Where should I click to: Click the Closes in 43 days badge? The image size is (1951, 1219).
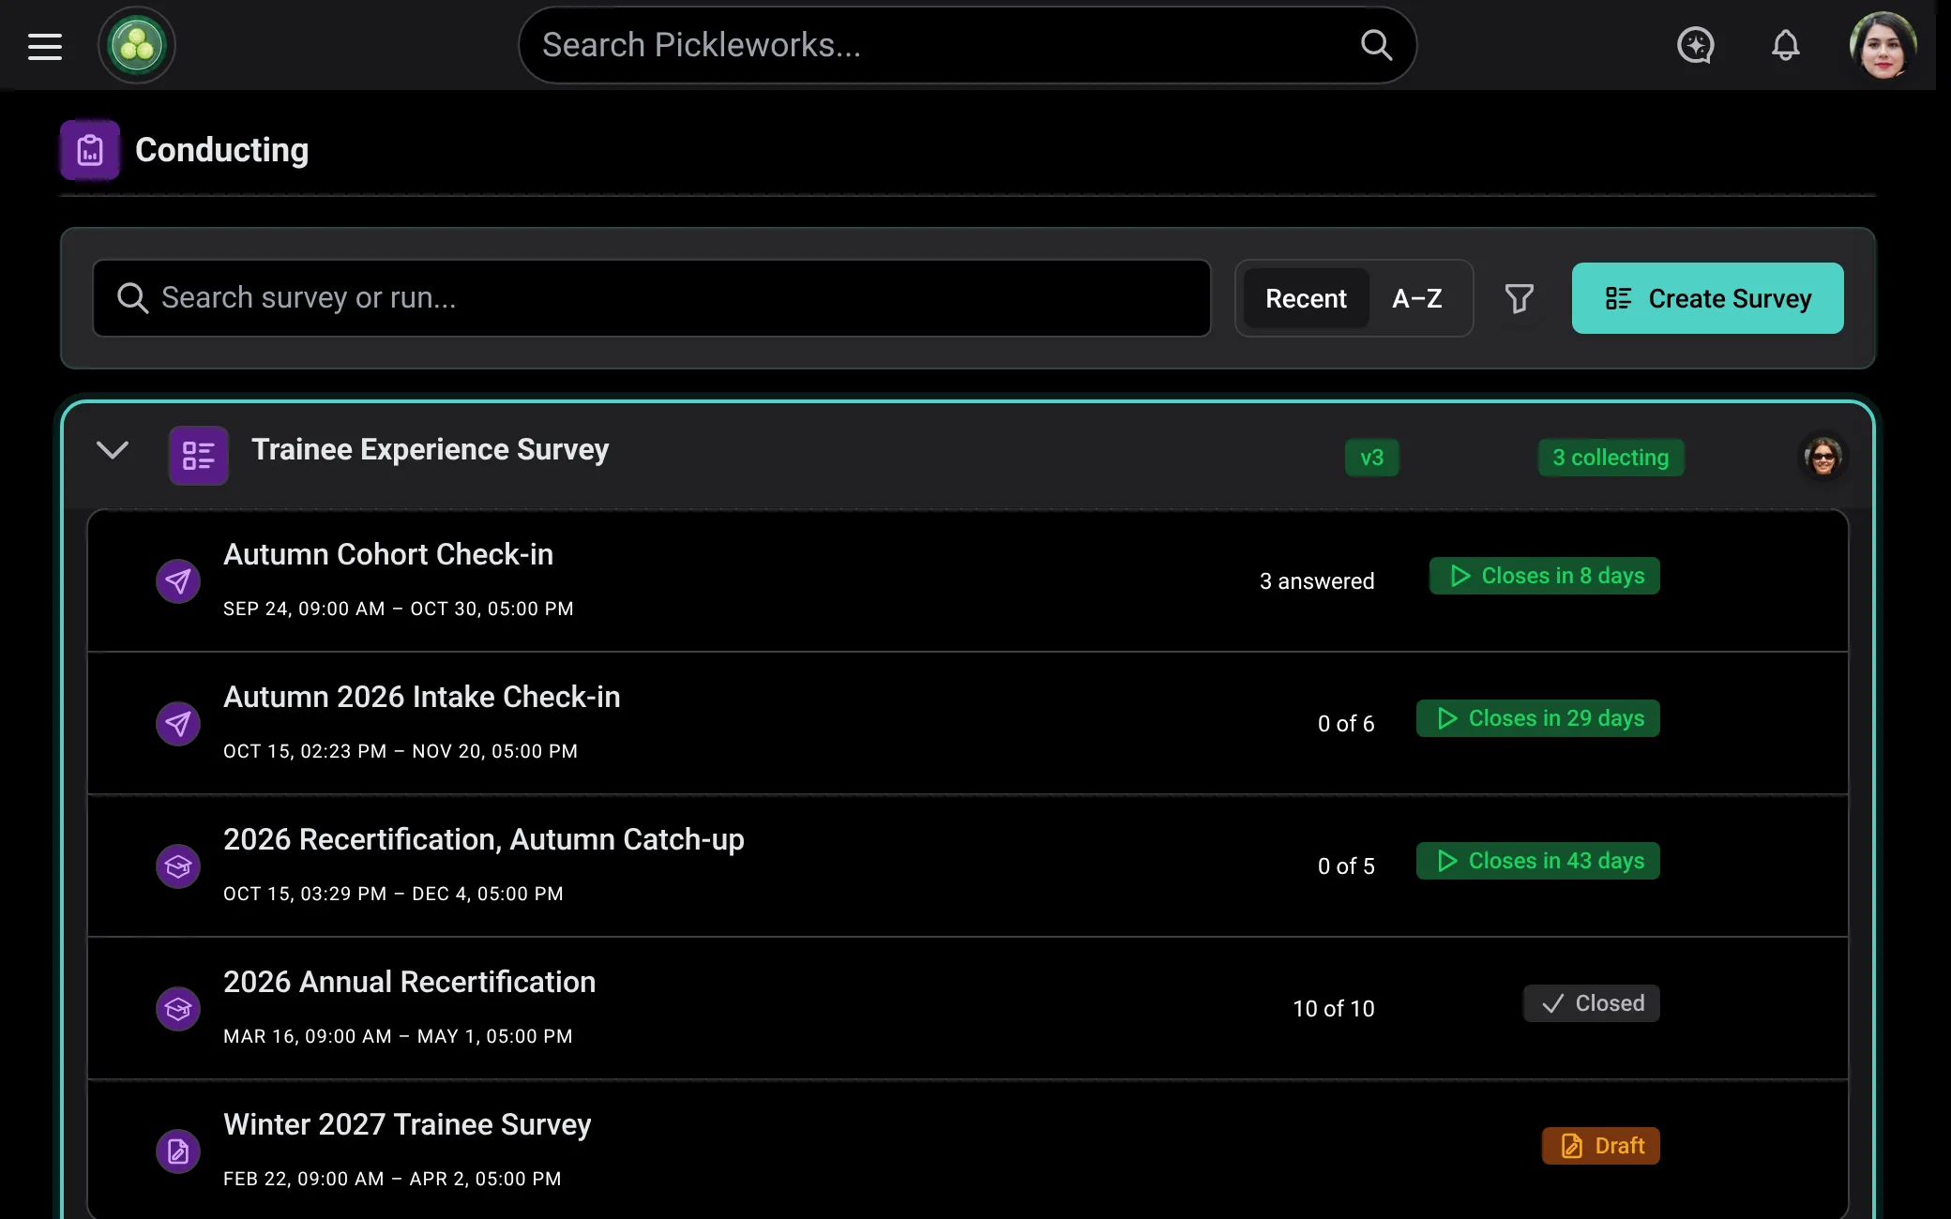pos(1538,861)
